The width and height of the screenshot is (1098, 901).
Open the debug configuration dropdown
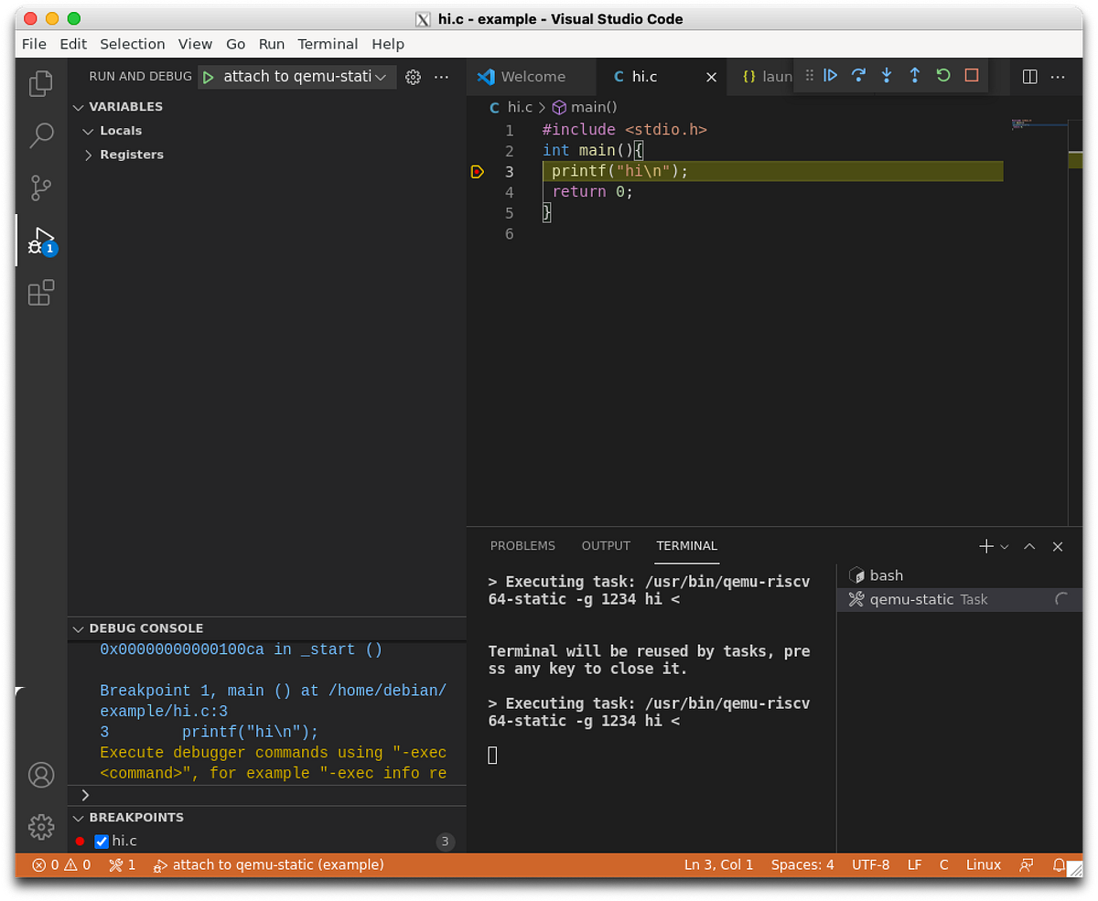point(382,76)
